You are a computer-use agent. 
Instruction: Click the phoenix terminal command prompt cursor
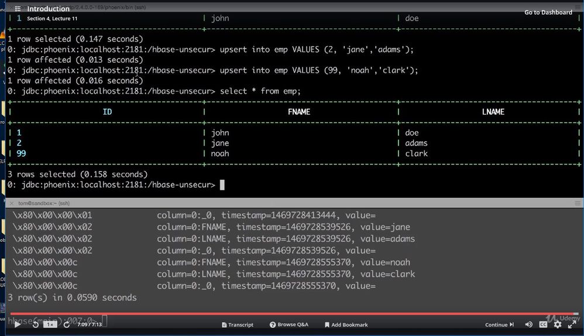[x=222, y=185]
